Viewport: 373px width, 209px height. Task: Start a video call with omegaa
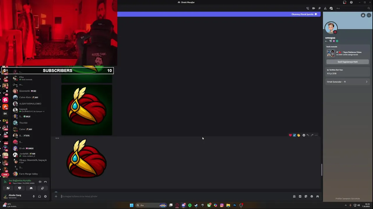point(314,8)
